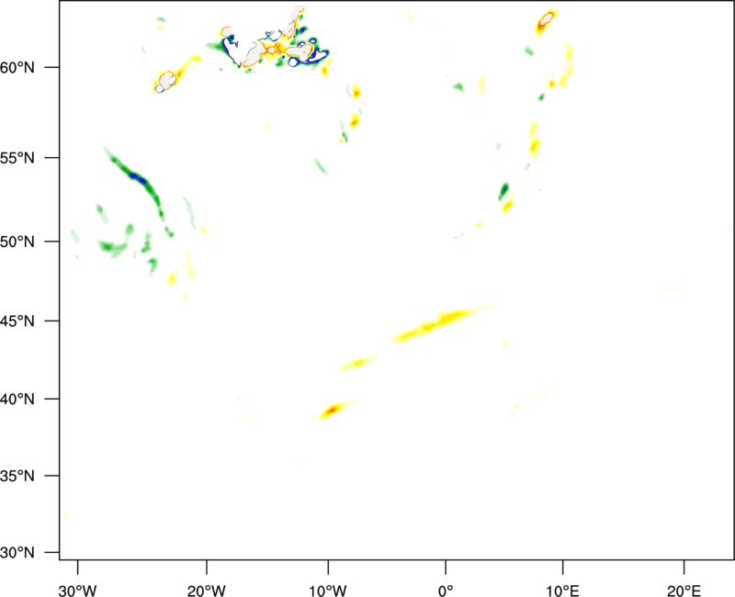Screen dimensions: 735x597
Task: Click the 35°N latitude label
Action: point(17,476)
